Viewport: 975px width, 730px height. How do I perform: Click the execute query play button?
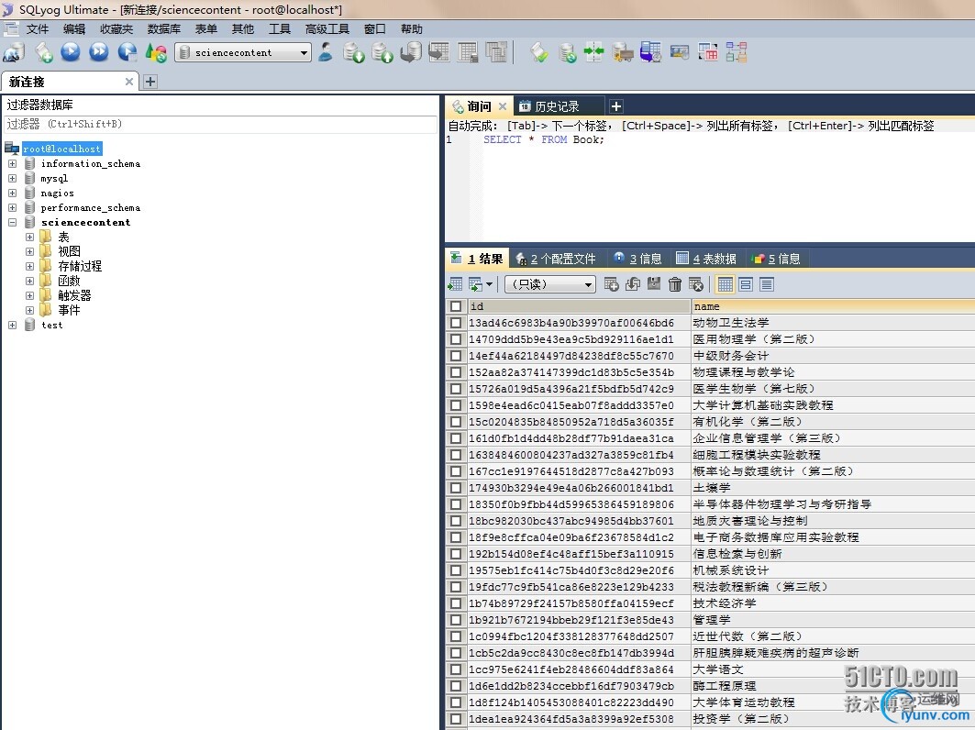coord(71,52)
